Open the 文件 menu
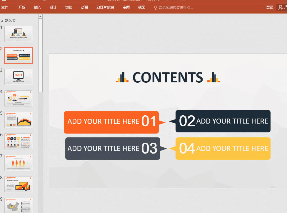The height and width of the screenshot is (213, 287). [x=5, y=7]
